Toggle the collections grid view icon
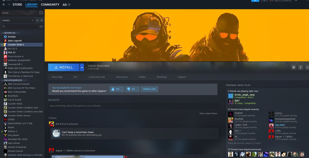The width and height of the screenshot is (309, 158). click(41, 13)
